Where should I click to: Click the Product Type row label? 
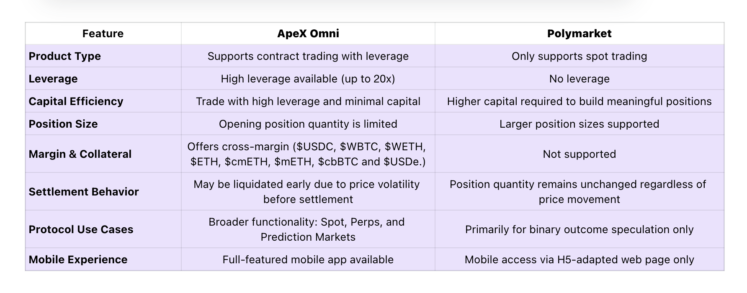coord(65,56)
